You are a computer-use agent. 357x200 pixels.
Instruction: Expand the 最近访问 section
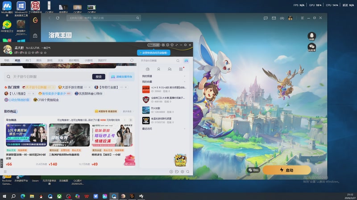click(x=184, y=129)
